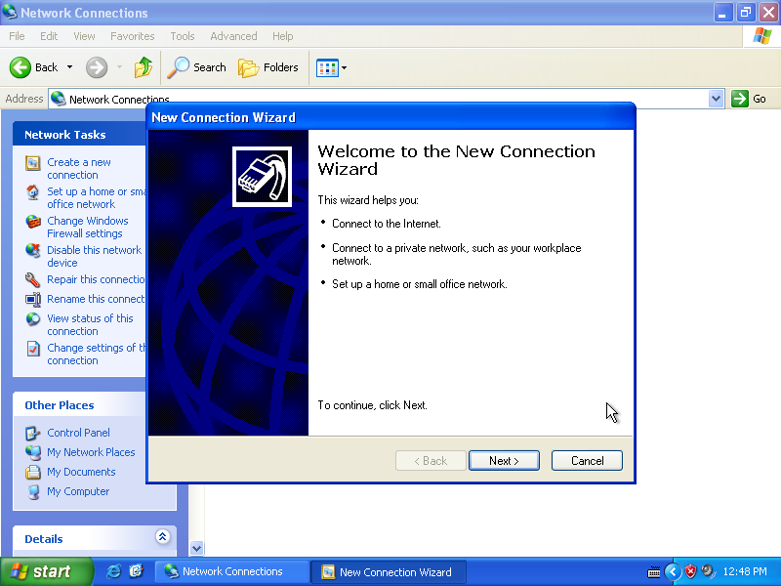
Task: Open My Network Places link
Action: point(91,452)
